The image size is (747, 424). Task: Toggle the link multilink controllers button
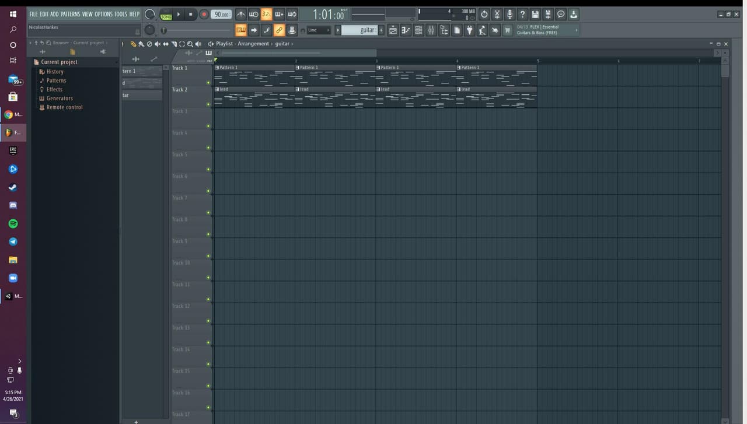tap(279, 30)
